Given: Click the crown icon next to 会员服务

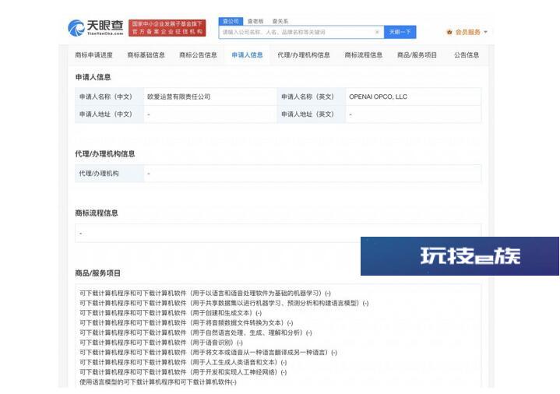Looking at the screenshot, I should tap(449, 32).
